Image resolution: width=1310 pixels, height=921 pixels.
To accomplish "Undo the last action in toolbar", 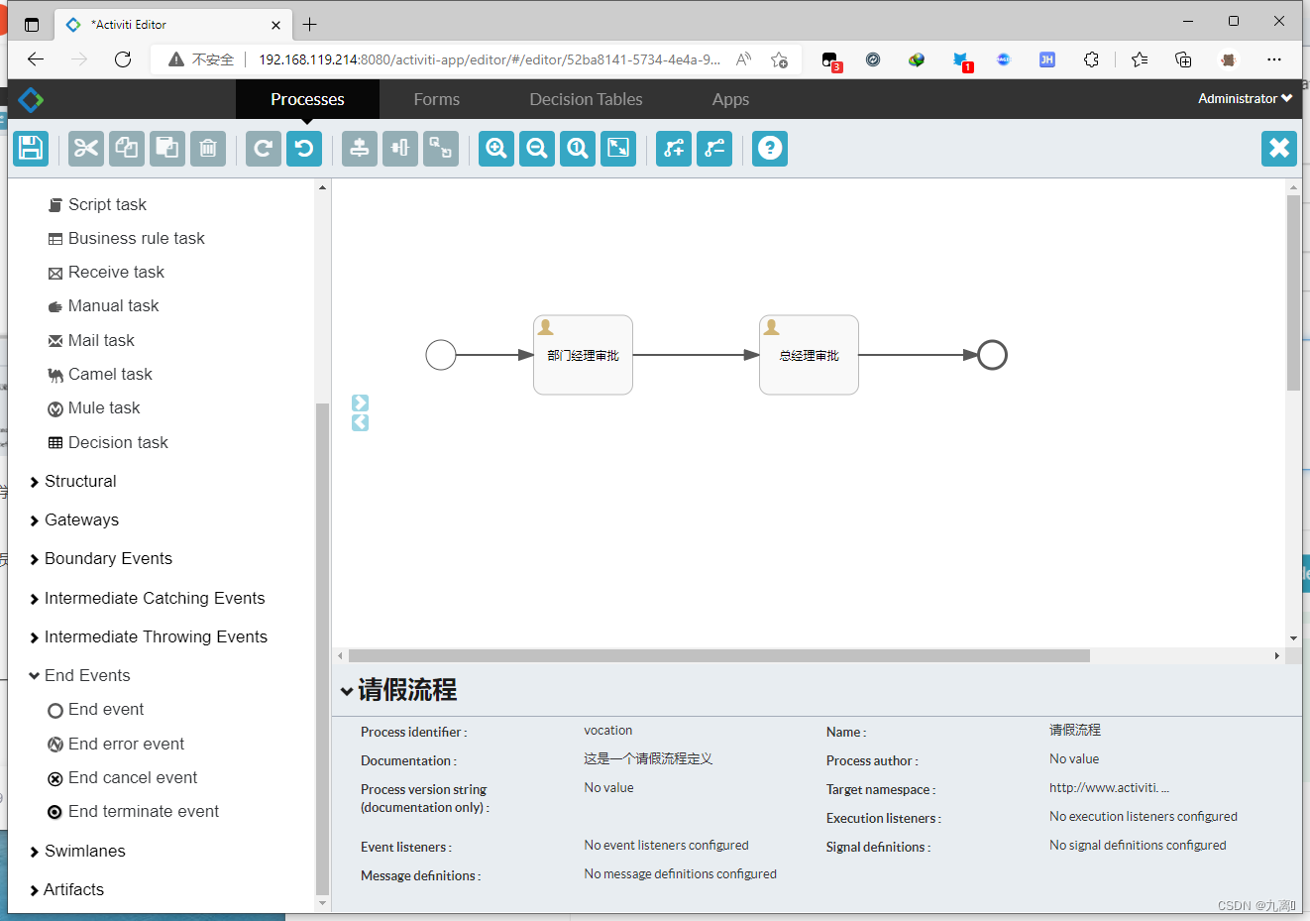I will (304, 149).
